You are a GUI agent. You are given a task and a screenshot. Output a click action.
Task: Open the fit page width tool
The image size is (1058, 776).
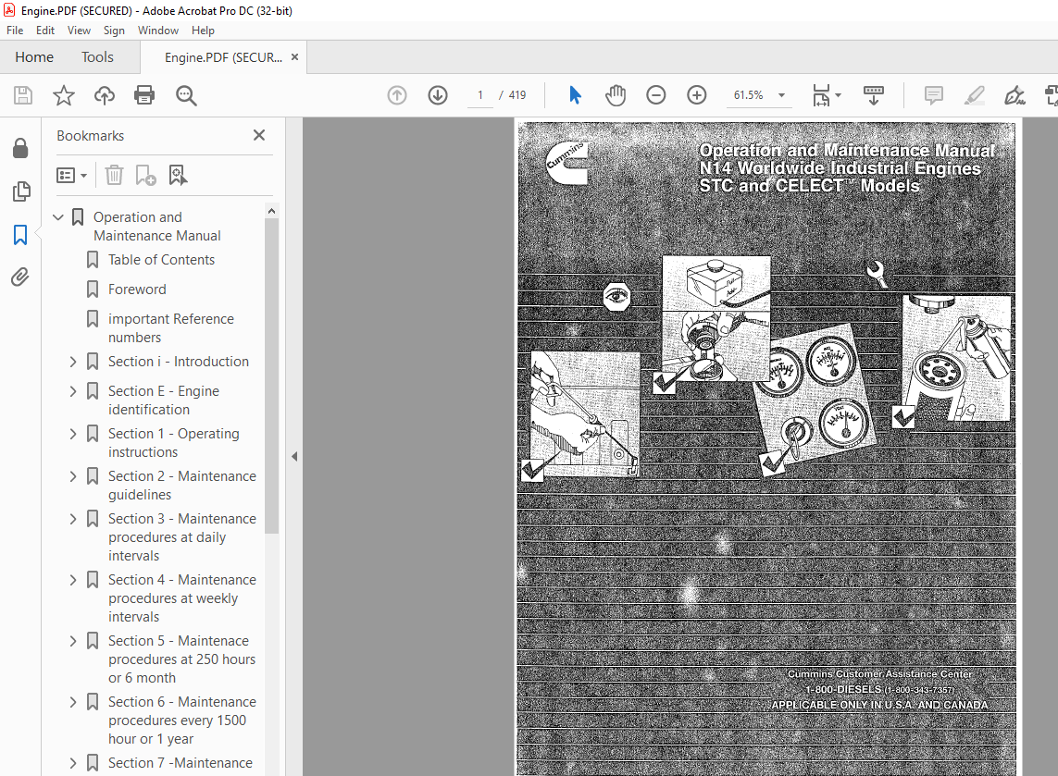point(821,95)
